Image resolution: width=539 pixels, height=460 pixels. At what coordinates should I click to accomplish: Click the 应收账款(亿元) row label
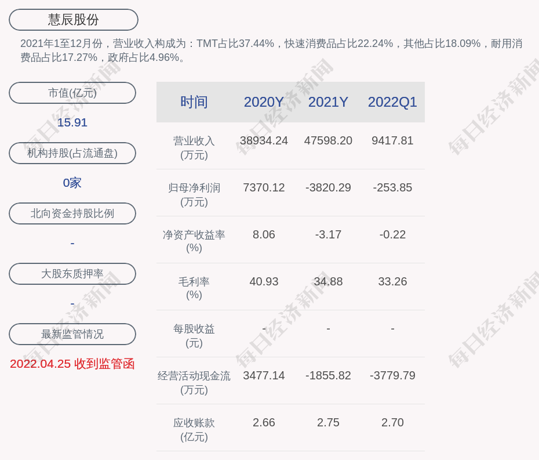pyautogui.click(x=194, y=430)
